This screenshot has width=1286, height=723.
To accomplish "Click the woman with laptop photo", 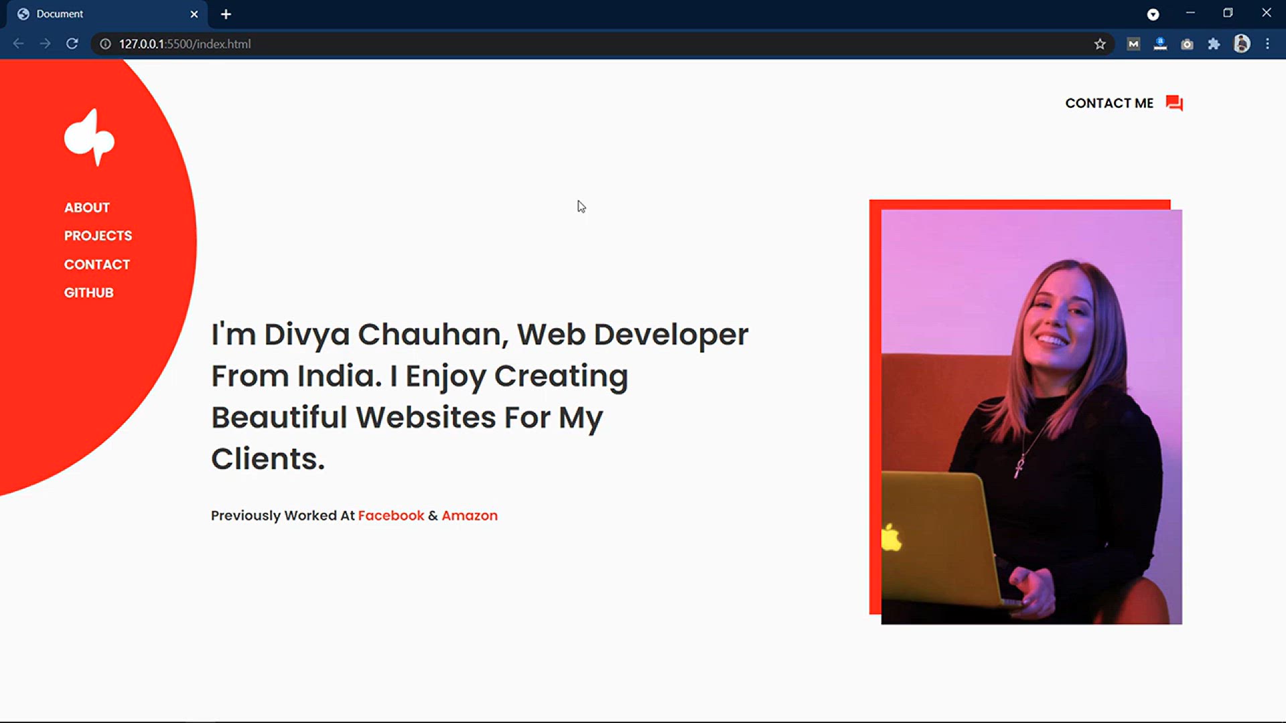I will click(x=1031, y=417).
